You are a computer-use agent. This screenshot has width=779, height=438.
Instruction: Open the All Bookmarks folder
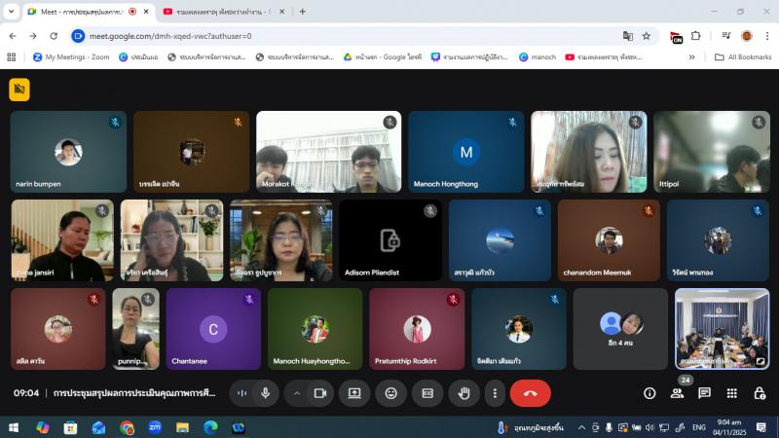point(736,57)
